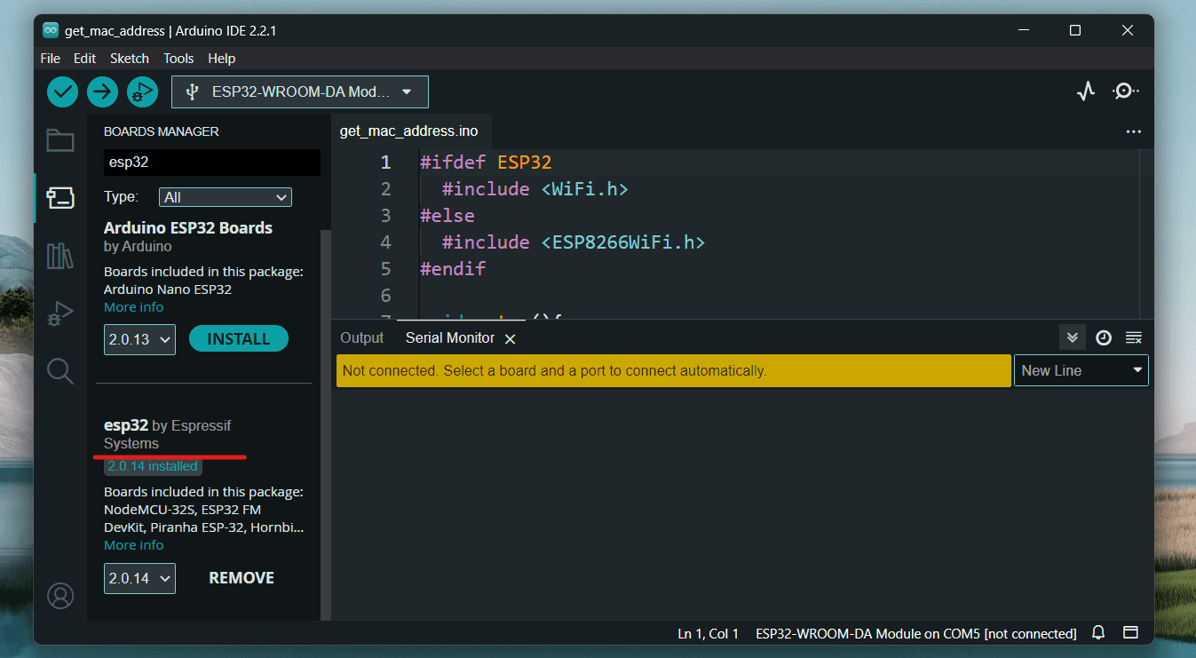Select the Boards Manager sidebar icon
Image resolution: width=1196 pixels, height=658 pixels.
(60, 198)
